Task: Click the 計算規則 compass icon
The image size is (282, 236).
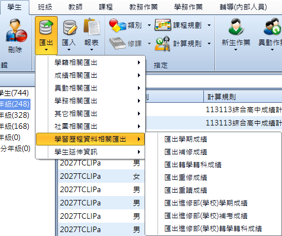Action: [x=163, y=44]
